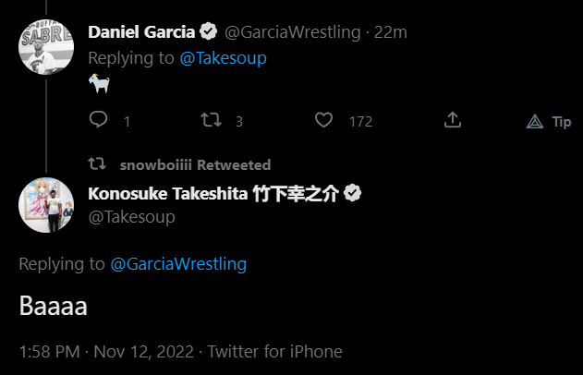Click Konosuke Takeshita's verified badge
The image size is (583, 375).
pos(353,194)
